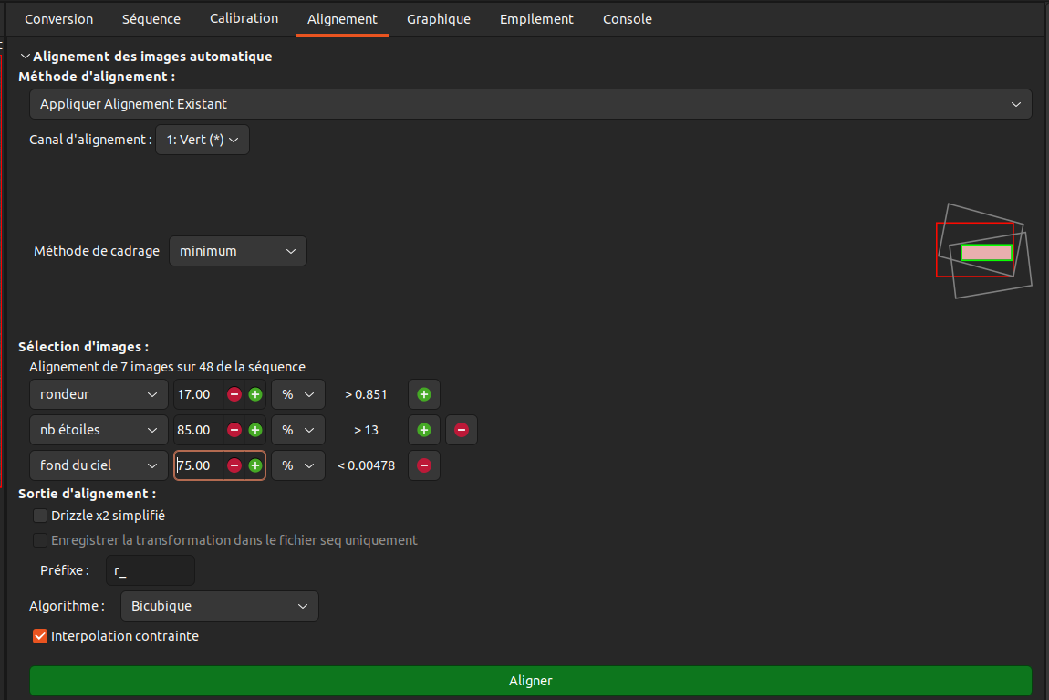Viewport: 1049px width, 700px height.
Task: Open the nb étoiles filter type dropdown
Action: [99, 430]
